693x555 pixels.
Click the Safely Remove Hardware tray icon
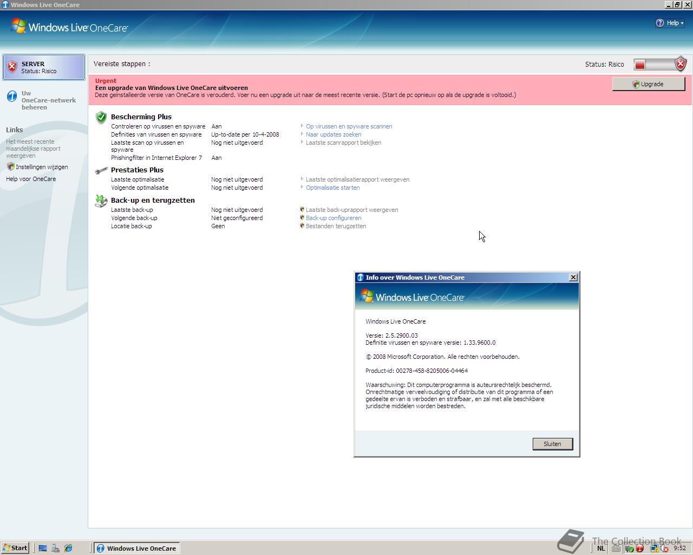(629, 548)
